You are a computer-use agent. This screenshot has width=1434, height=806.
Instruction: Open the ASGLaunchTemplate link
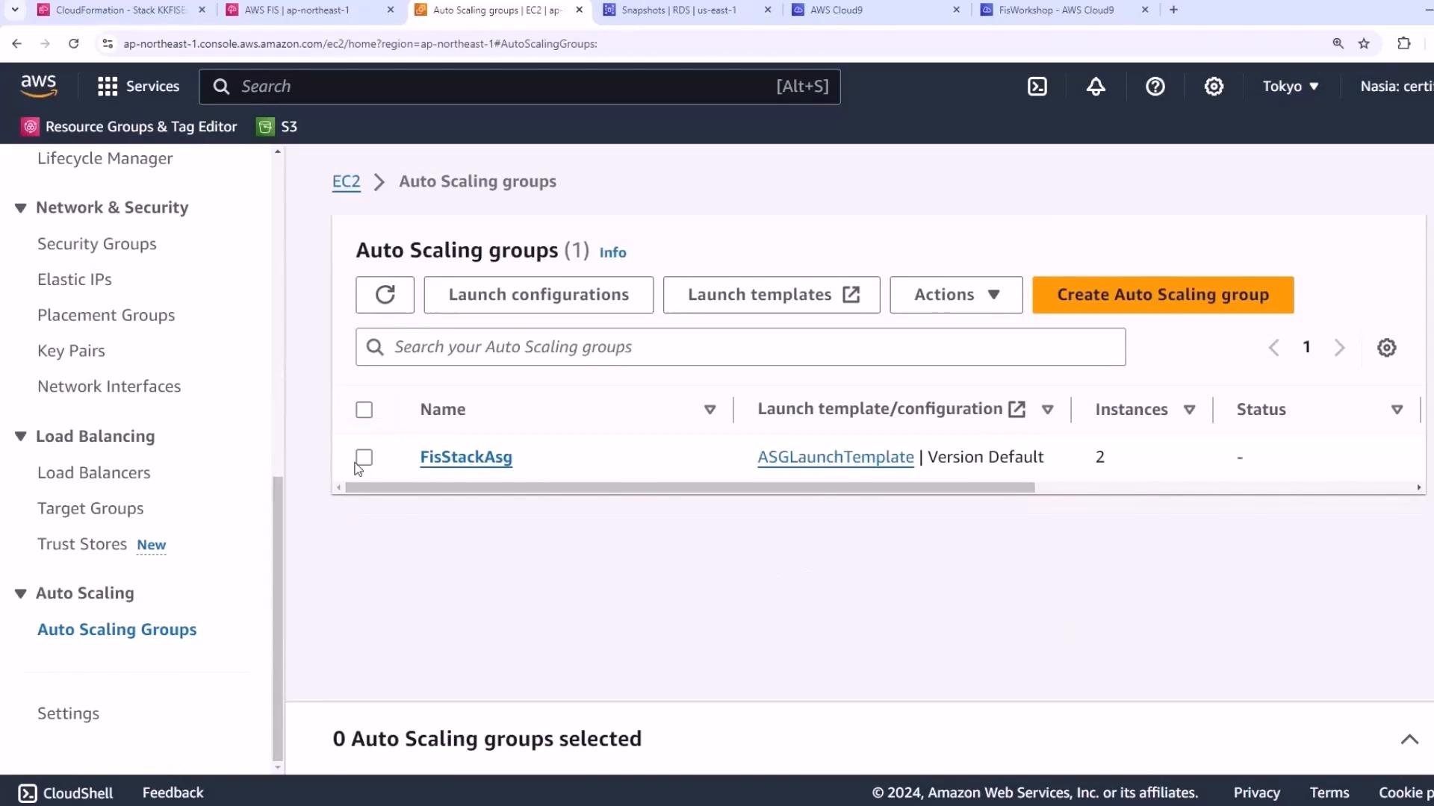point(835,457)
